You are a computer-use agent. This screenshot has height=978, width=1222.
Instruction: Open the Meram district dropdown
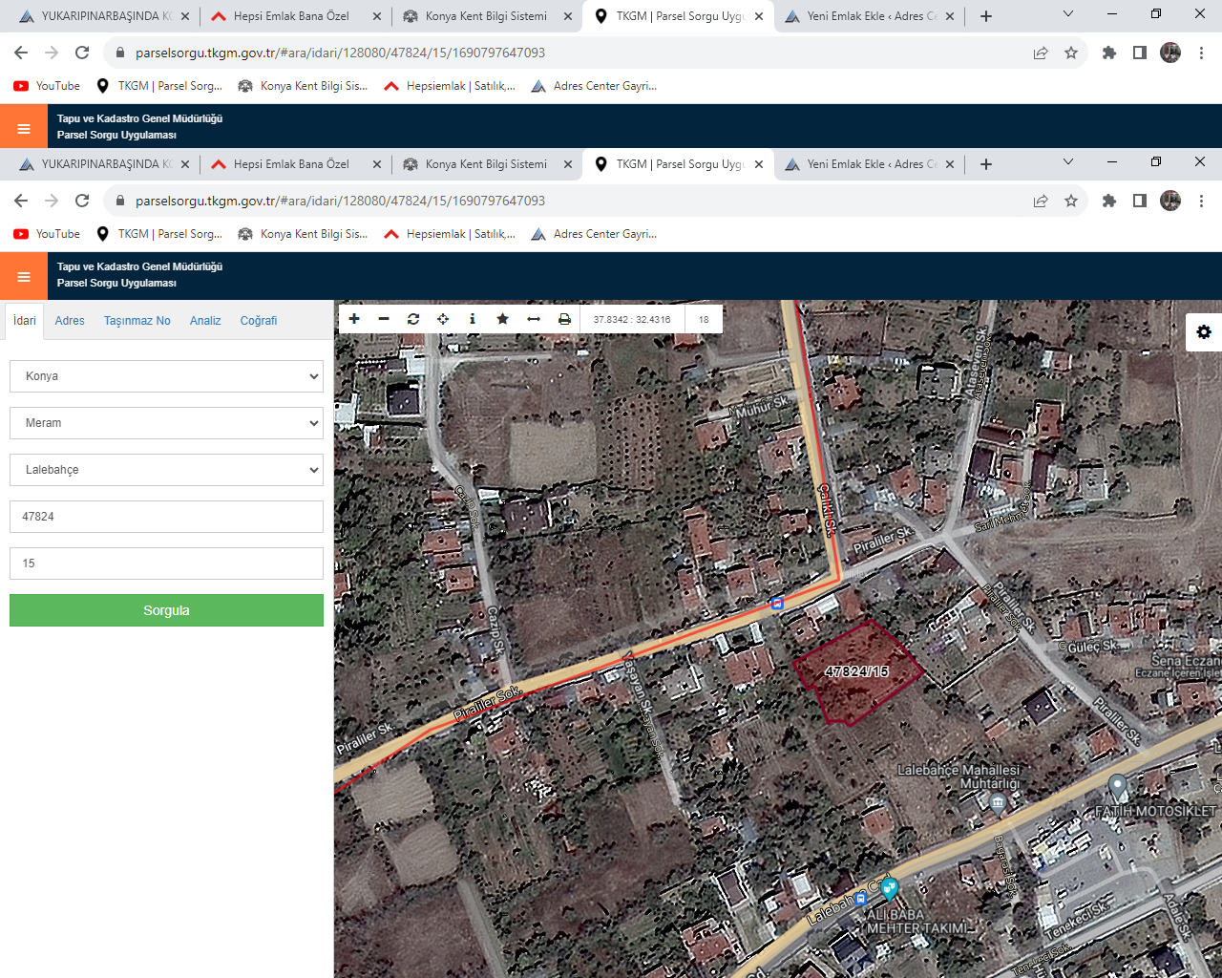click(x=166, y=423)
